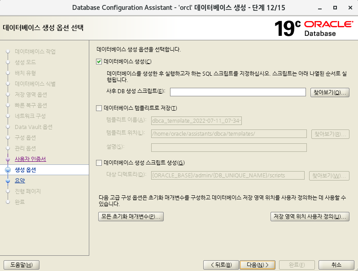The width and height of the screenshot is (358, 271).
Task: Click 배치 유형 step in sidebar
Action: point(25,73)
